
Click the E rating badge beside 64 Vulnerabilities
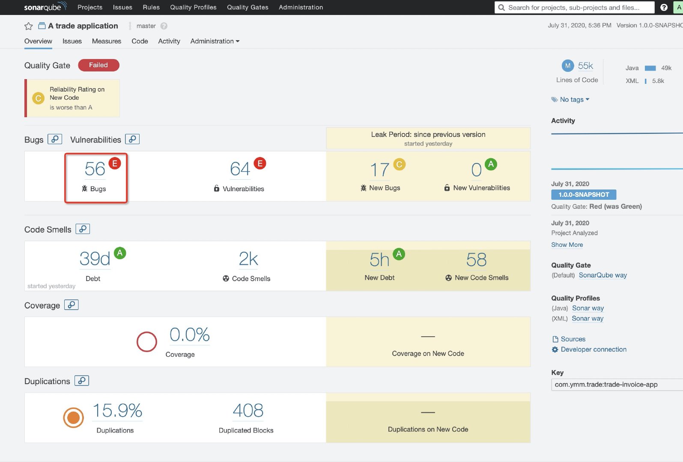coord(260,163)
